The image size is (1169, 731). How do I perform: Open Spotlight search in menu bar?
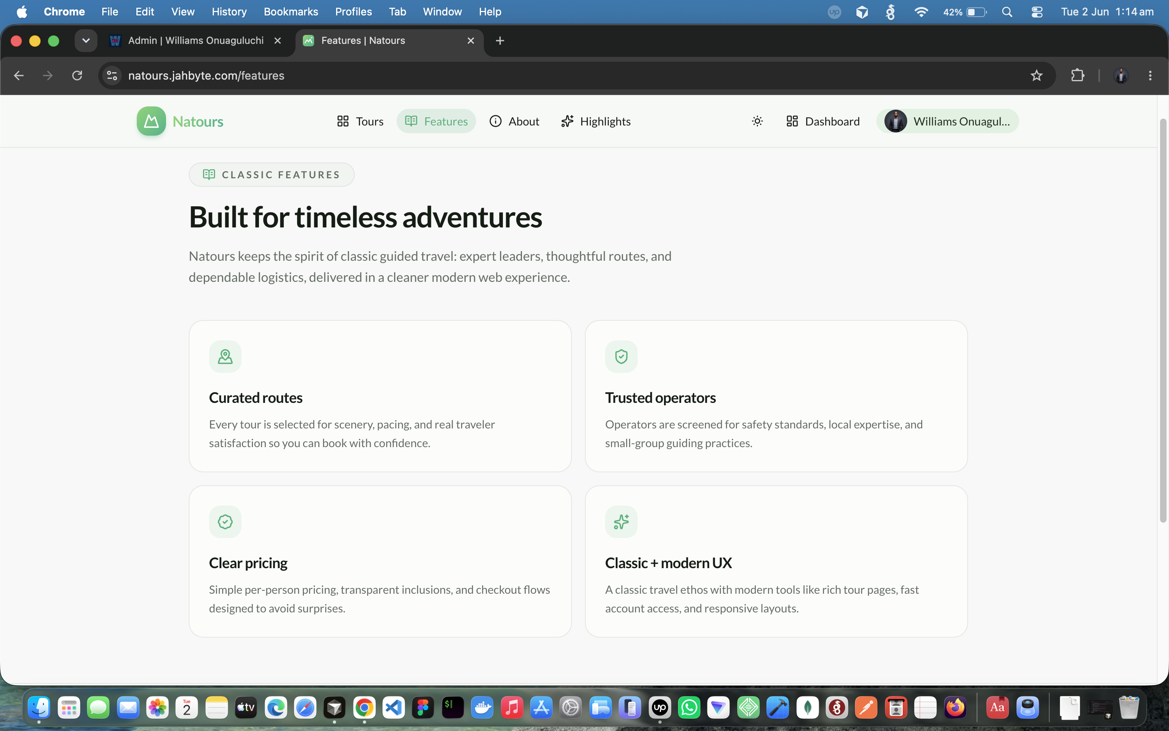[x=1007, y=12]
